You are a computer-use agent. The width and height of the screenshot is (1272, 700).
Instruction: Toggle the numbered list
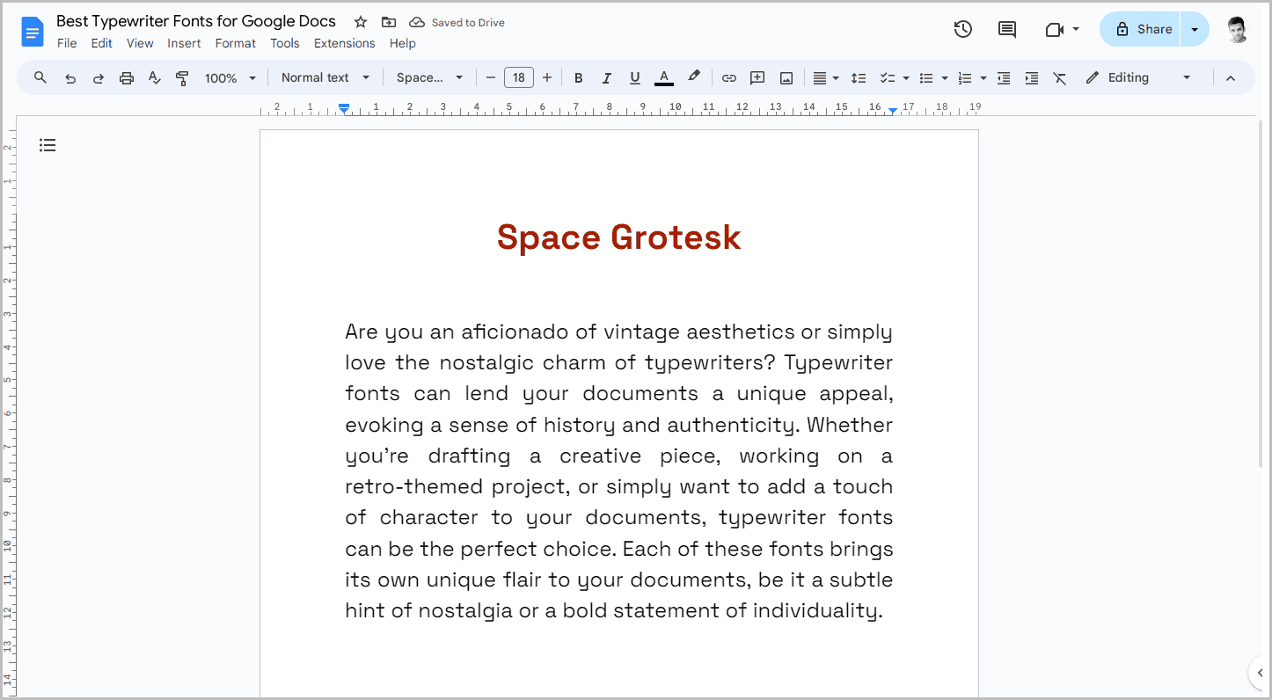click(964, 77)
